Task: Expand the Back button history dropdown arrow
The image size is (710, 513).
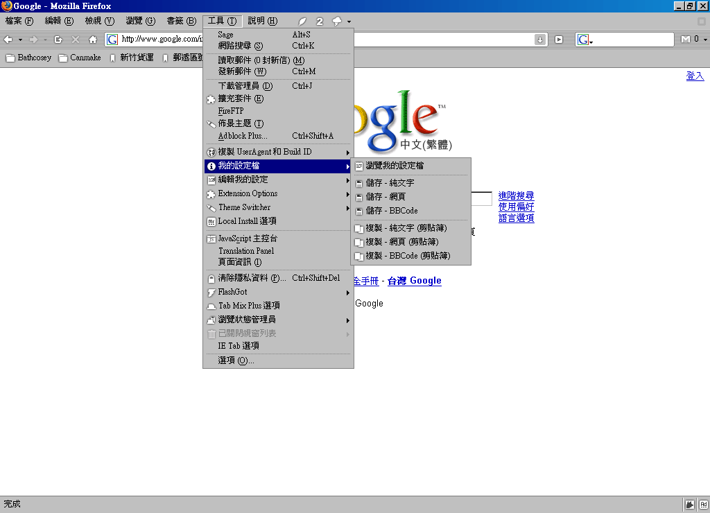Action: (x=21, y=40)
